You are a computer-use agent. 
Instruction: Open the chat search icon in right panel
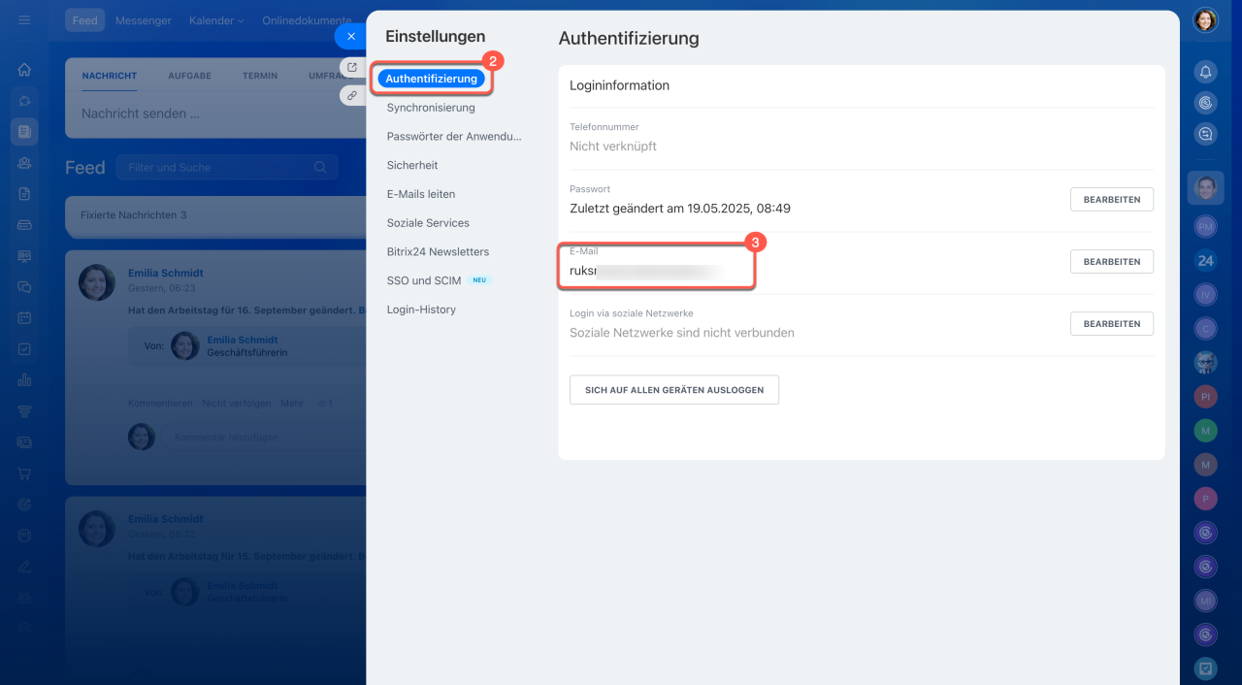[x=1206, y=135]
